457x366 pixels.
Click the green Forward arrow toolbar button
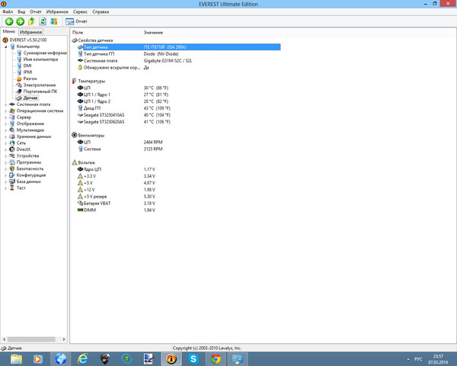[x=20, y=21]
